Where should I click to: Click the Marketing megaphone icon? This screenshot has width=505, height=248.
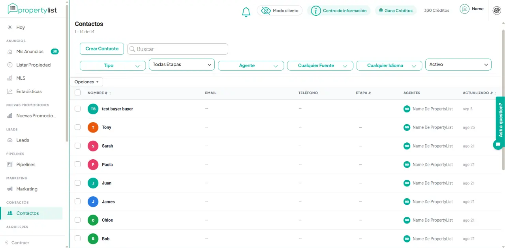coord(10,189)
